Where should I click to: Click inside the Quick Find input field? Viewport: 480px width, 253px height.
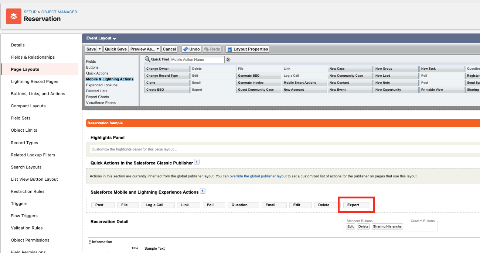pos(198,59)
